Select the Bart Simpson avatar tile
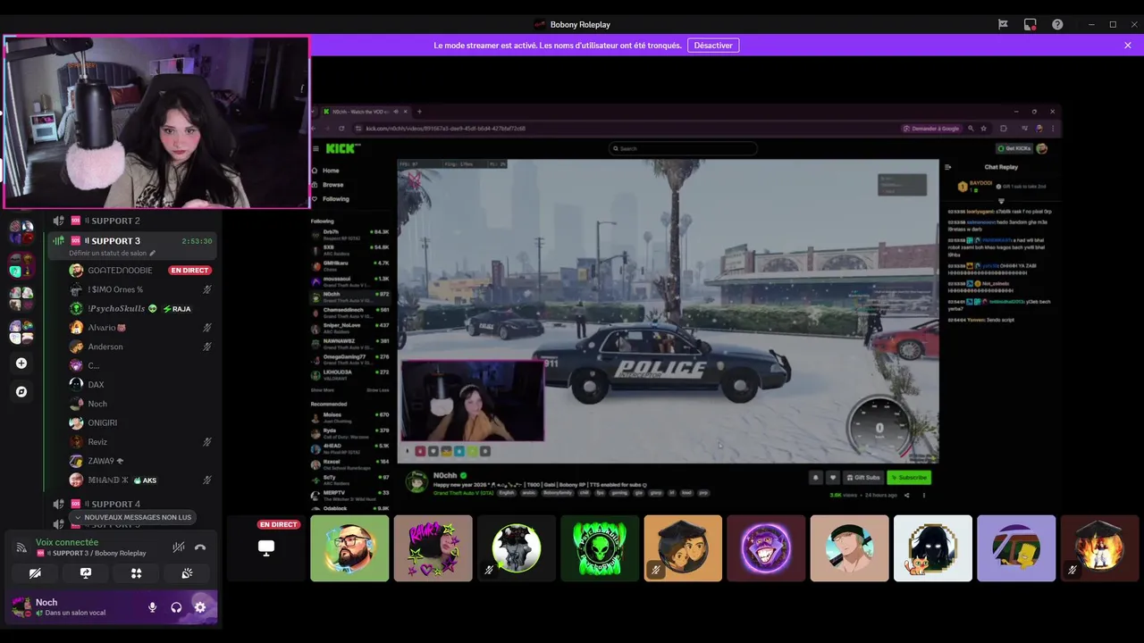Viewport: 1144px width, 643px height. pyautogui.click(x=1016, y=548)
